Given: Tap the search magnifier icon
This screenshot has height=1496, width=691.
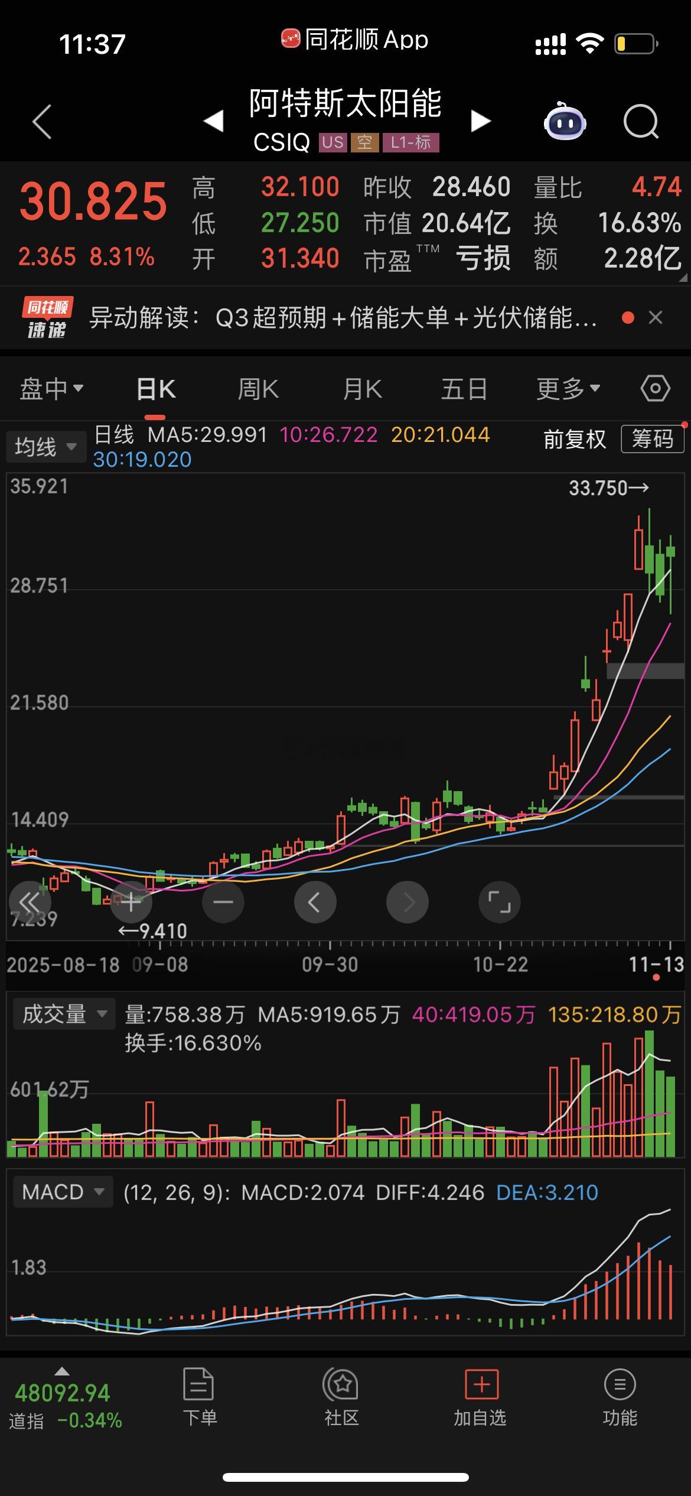Looking at the screenshot, I should coord(641,122).
